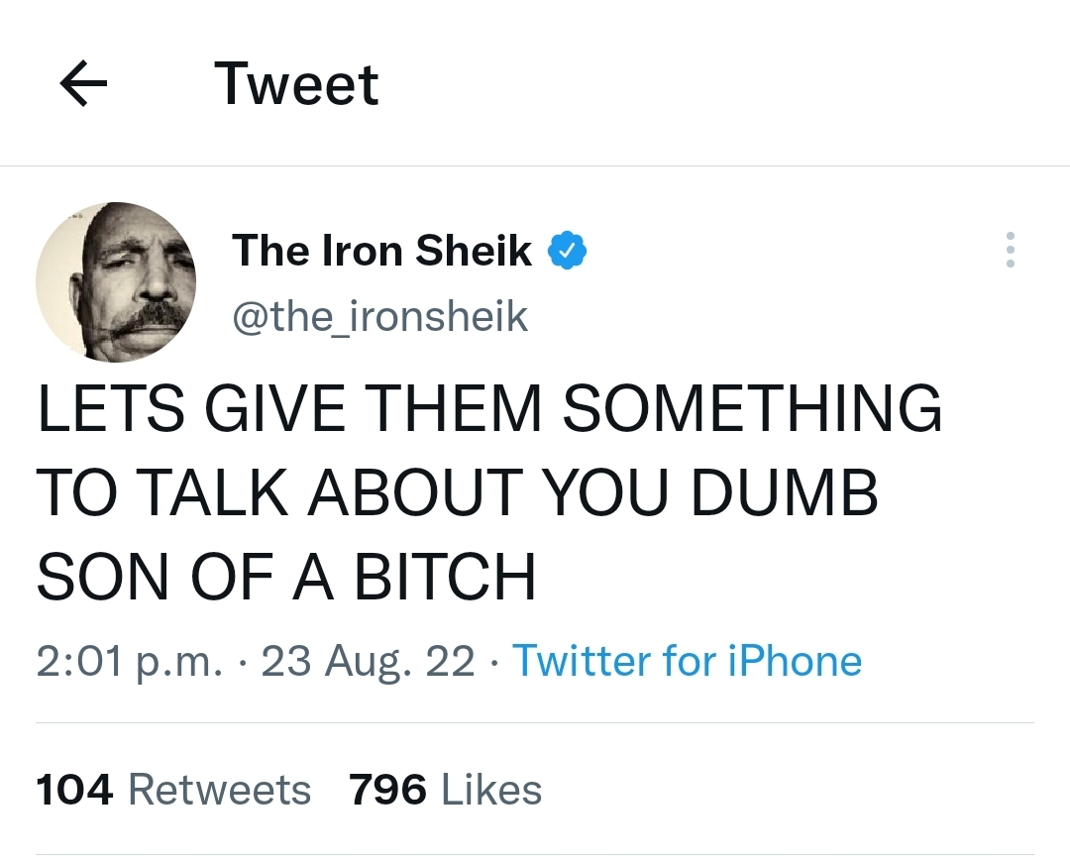Open the three-dot more options menu
This screenshot has height=862, width=1070.
pyautogui.click(x=1010, y=250)
